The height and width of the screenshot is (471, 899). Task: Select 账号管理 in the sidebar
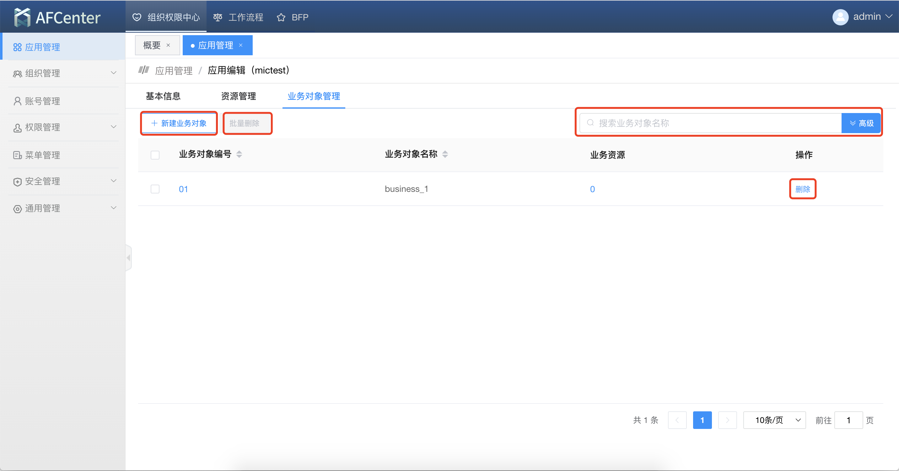click(63, 101)
